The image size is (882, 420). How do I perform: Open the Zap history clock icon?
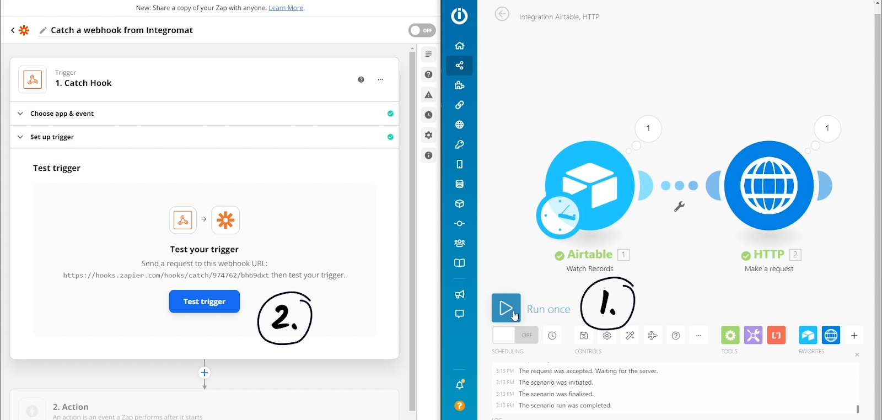click(428, 115)
